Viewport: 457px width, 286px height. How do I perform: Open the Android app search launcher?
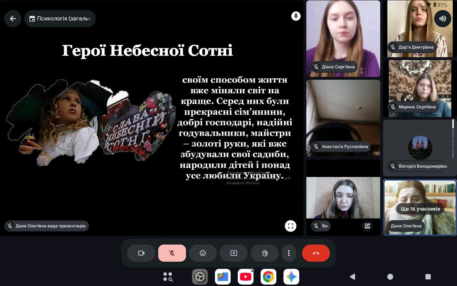[168, 277]
